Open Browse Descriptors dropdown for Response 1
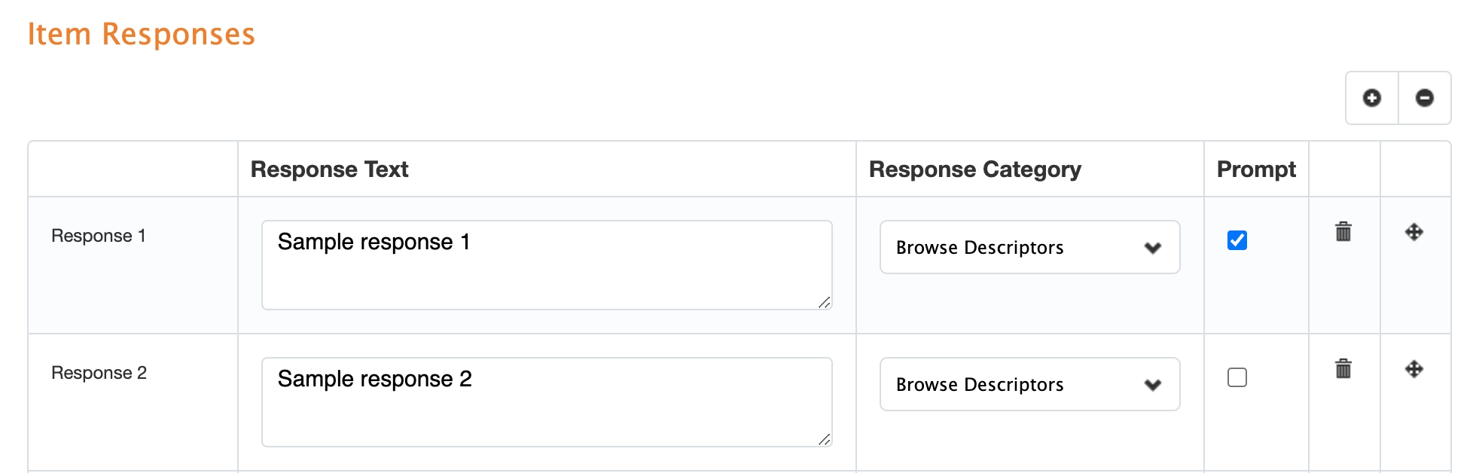This screenshot has width=1479, height=473. pos(1029,247)
